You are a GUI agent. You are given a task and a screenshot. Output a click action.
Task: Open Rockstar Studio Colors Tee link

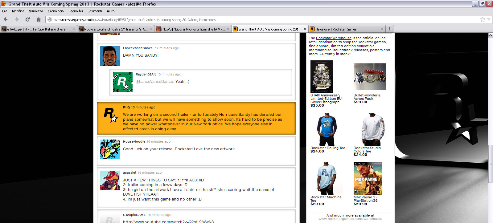[x=367, y=150]
